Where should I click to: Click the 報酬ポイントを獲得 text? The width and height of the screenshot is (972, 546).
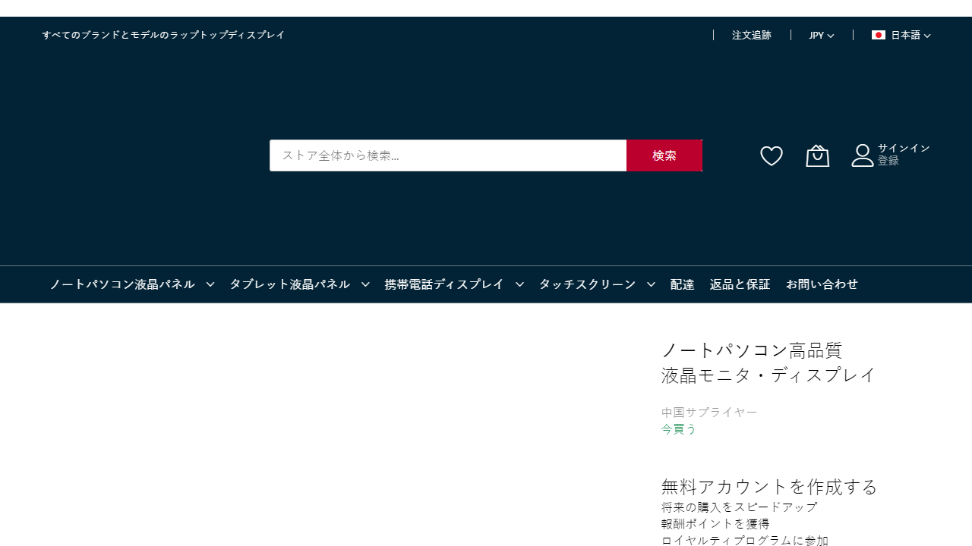pos(715,524)
